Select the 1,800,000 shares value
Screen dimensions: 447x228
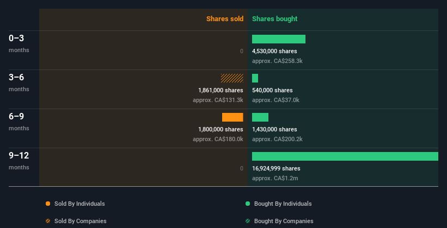(x=221, y=129)
